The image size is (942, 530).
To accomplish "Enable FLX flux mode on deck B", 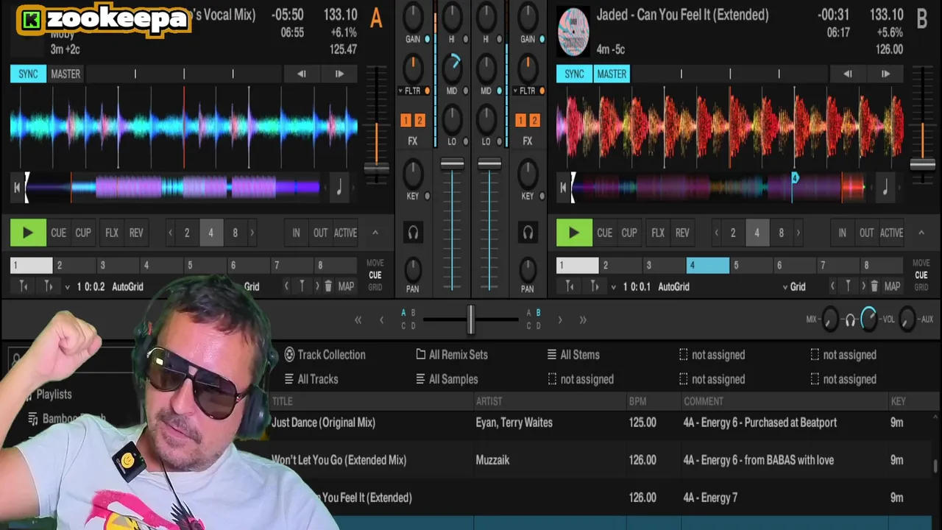I will (x=658, y=233).
